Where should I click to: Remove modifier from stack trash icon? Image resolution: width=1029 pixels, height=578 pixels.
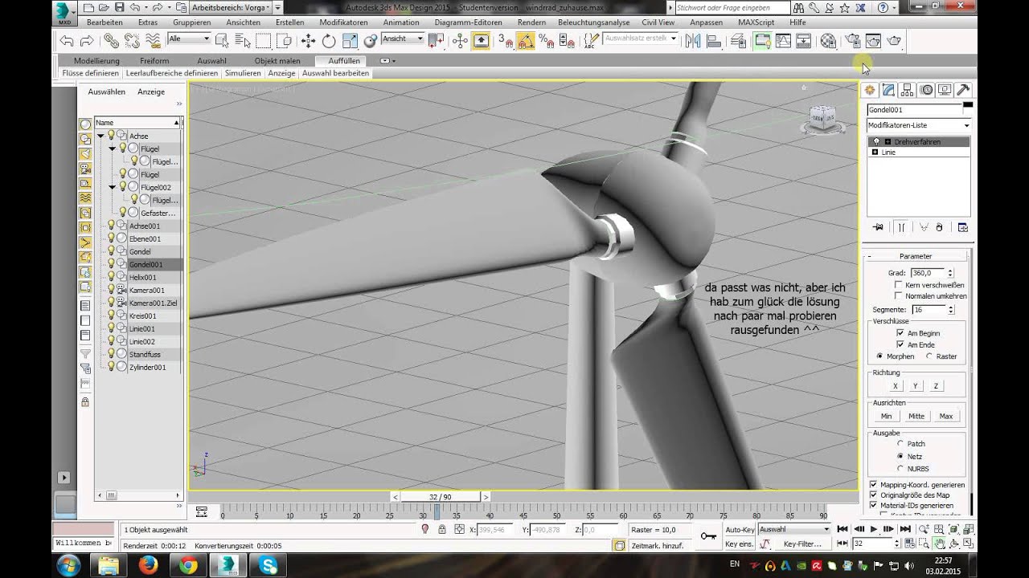pos(940,227)
